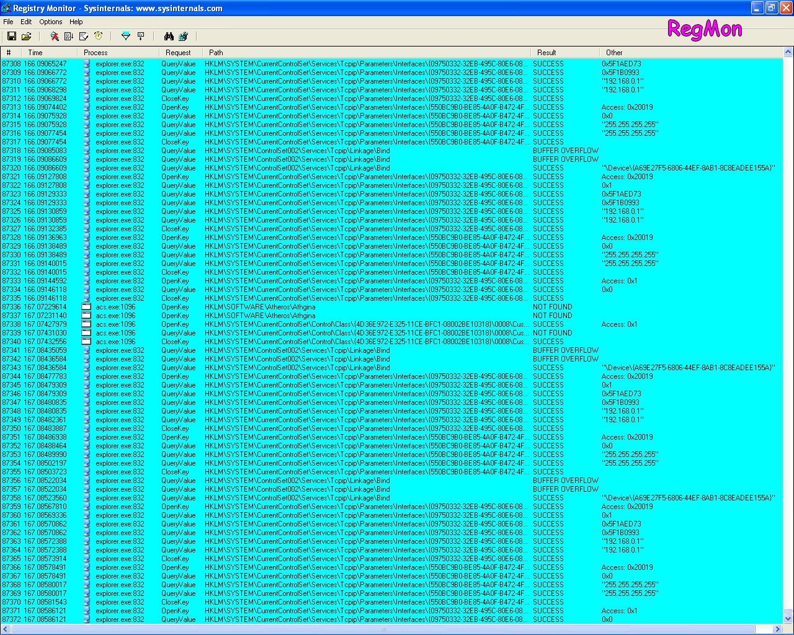Select row 87372 at the bottom

[391, 619]
